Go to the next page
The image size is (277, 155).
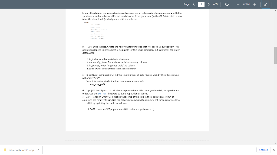point(209,4)
